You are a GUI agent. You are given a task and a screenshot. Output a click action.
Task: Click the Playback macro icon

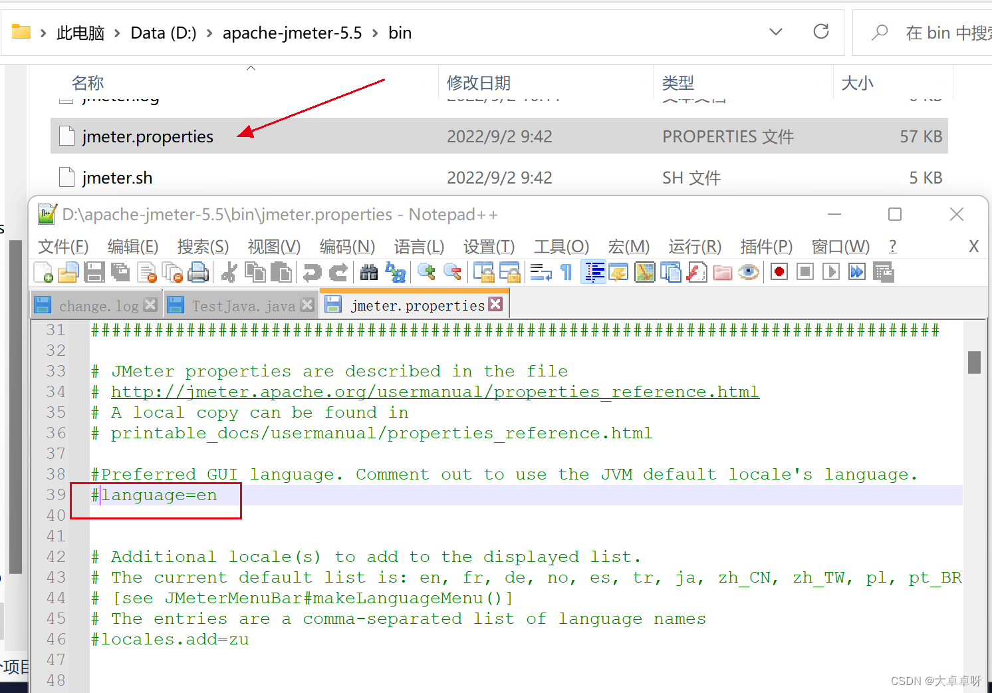pyautogui.click(x=831, y=272)
